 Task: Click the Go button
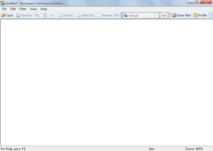click(164, 15)
